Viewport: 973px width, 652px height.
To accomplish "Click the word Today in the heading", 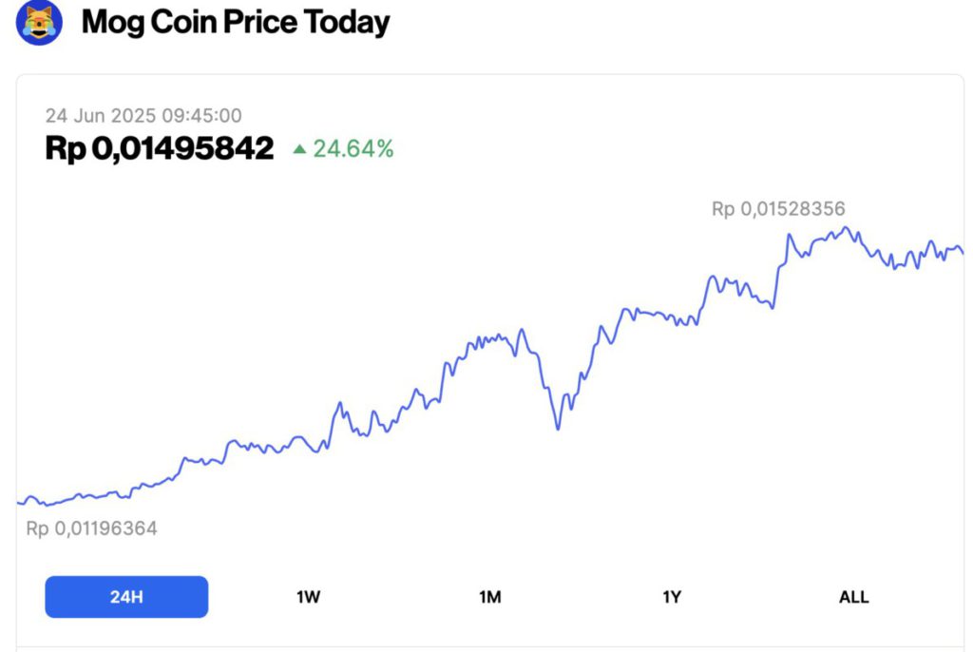I will click(x=346, y=21).
